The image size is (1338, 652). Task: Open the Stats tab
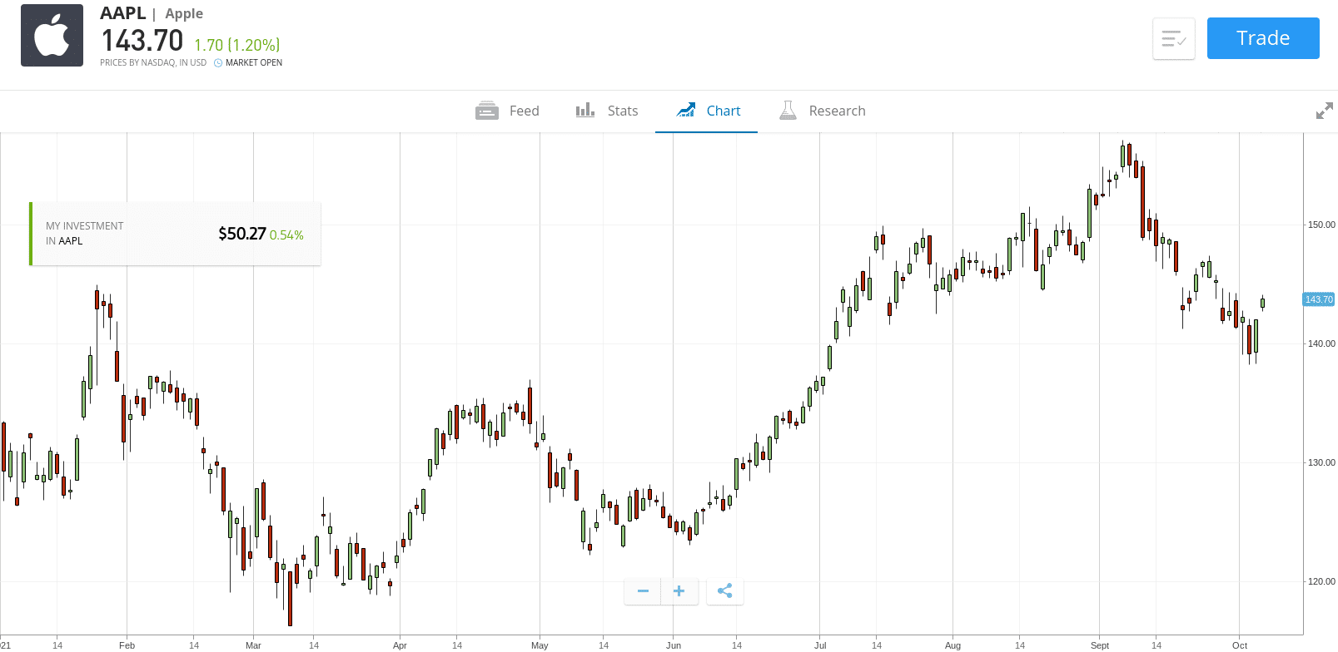click(607, 111)
